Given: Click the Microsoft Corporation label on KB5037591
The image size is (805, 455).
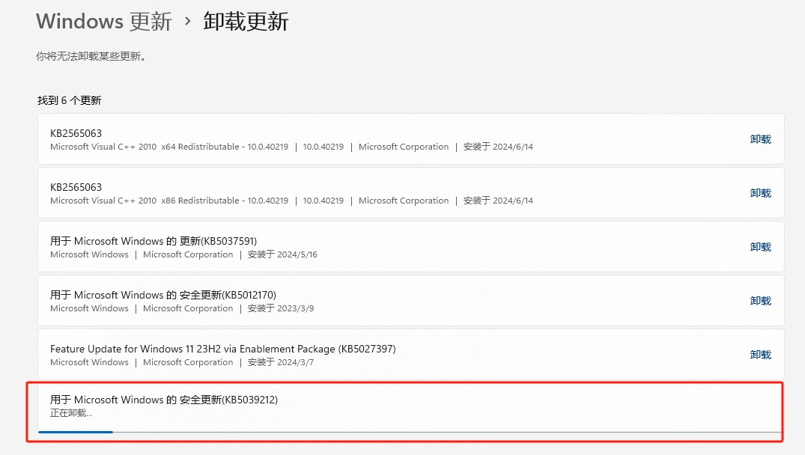Looking at the screenshot, I should tap(187, 254).
